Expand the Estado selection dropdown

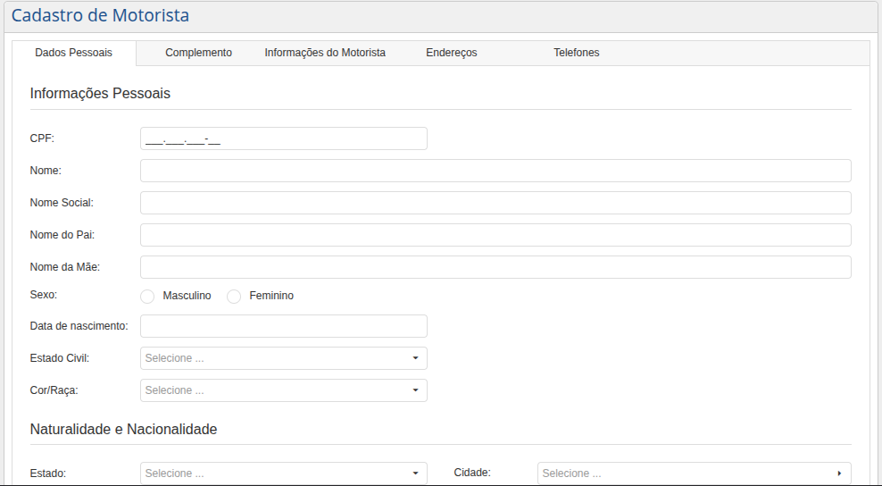[283, 473]
